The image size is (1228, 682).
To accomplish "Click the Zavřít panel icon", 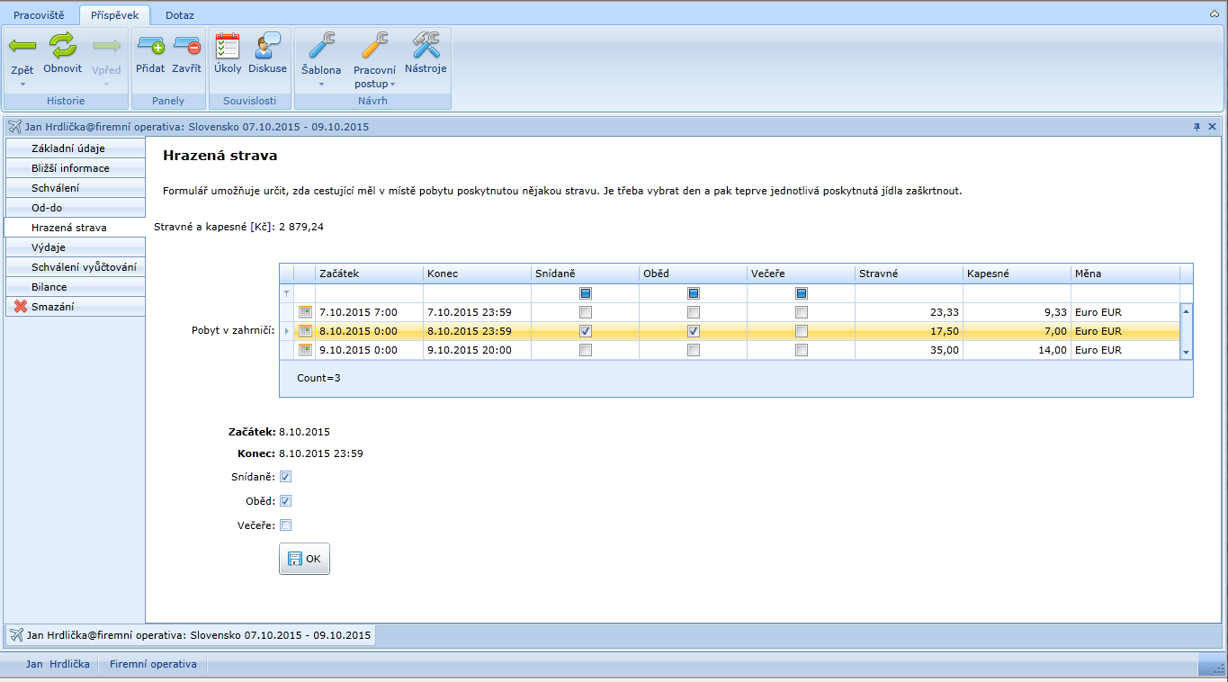I will point(187,46).
